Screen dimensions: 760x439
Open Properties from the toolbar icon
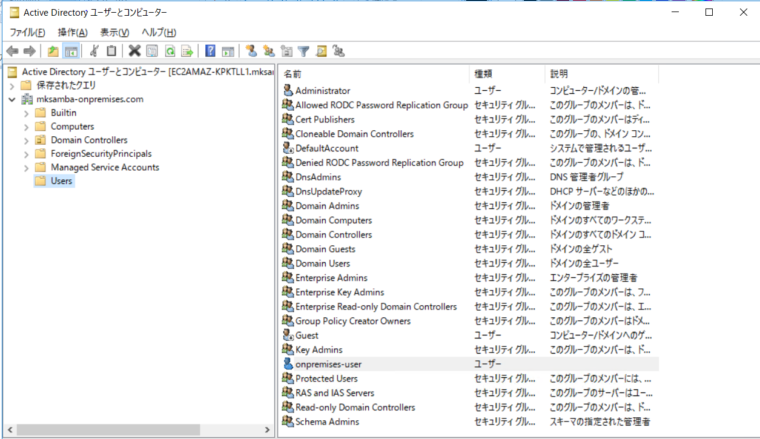pyautogui.click(x=152, y=51)
